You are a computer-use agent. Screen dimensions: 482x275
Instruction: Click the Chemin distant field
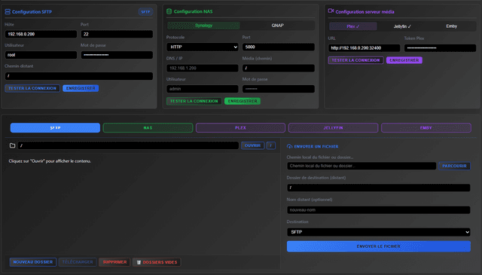[78, 76]
